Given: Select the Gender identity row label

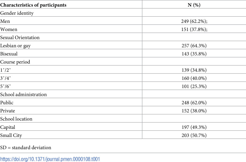Looking at the screenshot, I should [17, 13].
